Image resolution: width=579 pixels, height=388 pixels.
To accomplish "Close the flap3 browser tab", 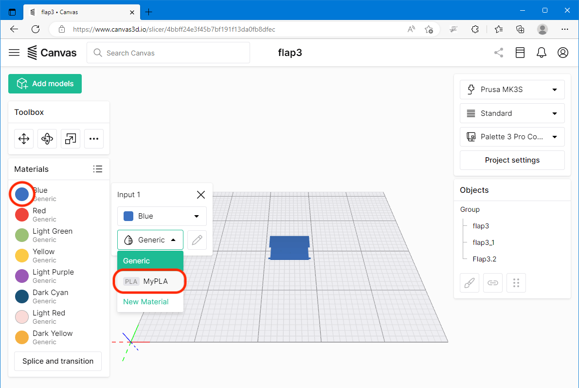I will tap(132, 12).
